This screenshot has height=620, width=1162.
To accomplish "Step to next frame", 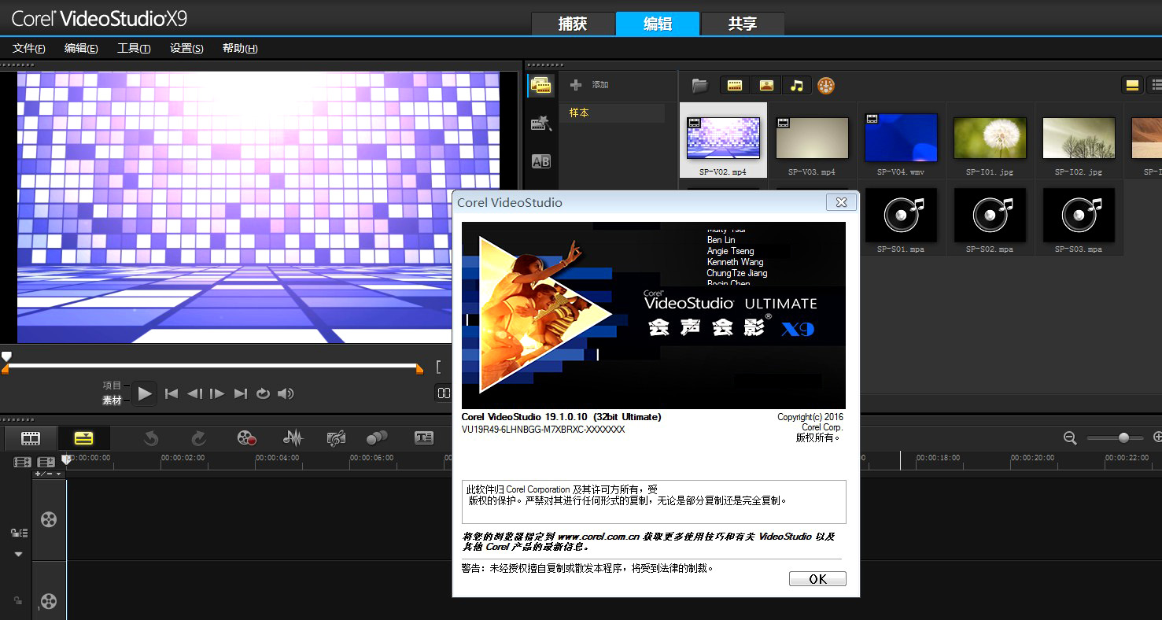I will point(218,393).
